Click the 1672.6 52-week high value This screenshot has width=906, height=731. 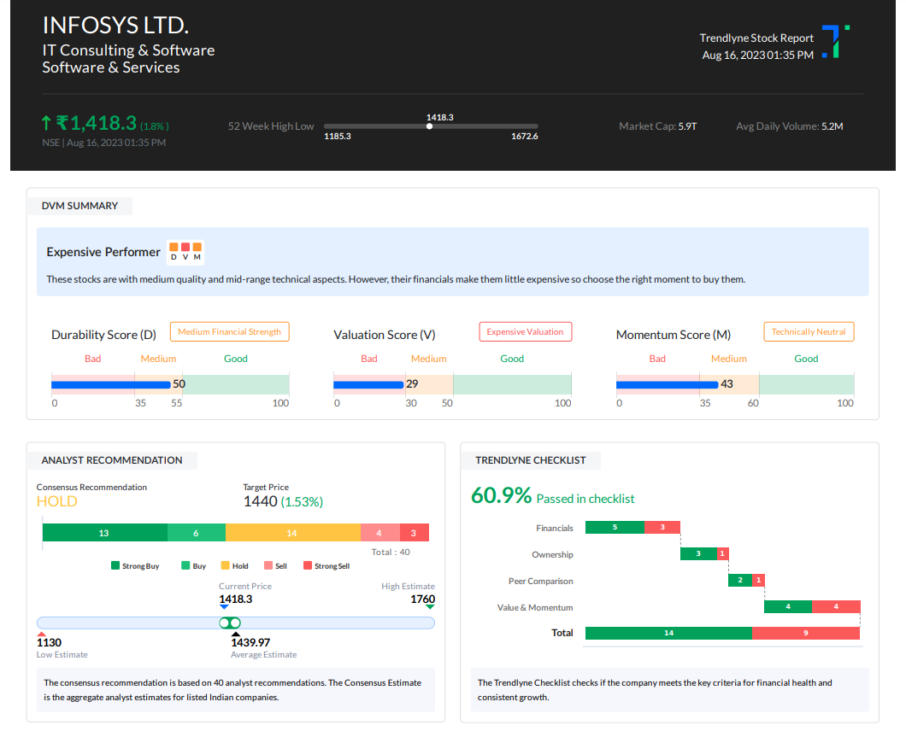tap(525, 137)
